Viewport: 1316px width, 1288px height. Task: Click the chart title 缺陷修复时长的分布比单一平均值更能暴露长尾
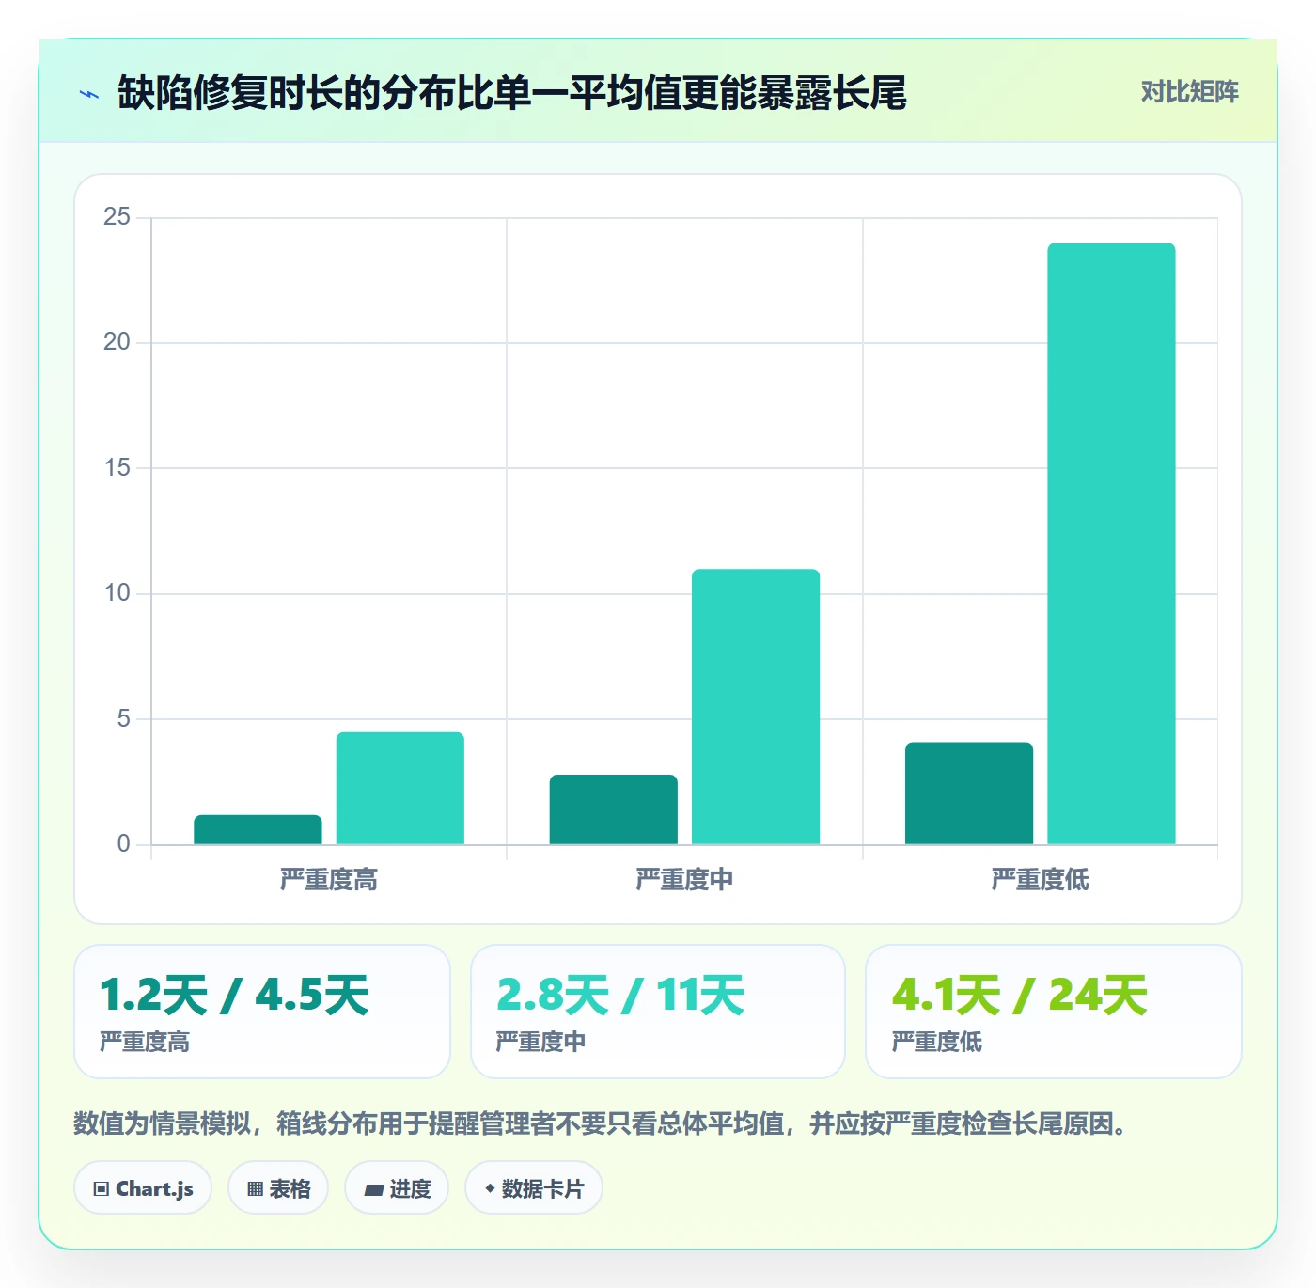pyautogui.click(x=512, y=93)
